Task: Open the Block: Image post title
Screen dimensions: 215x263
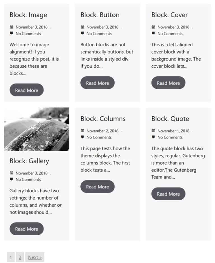Action: click(28, 15)
